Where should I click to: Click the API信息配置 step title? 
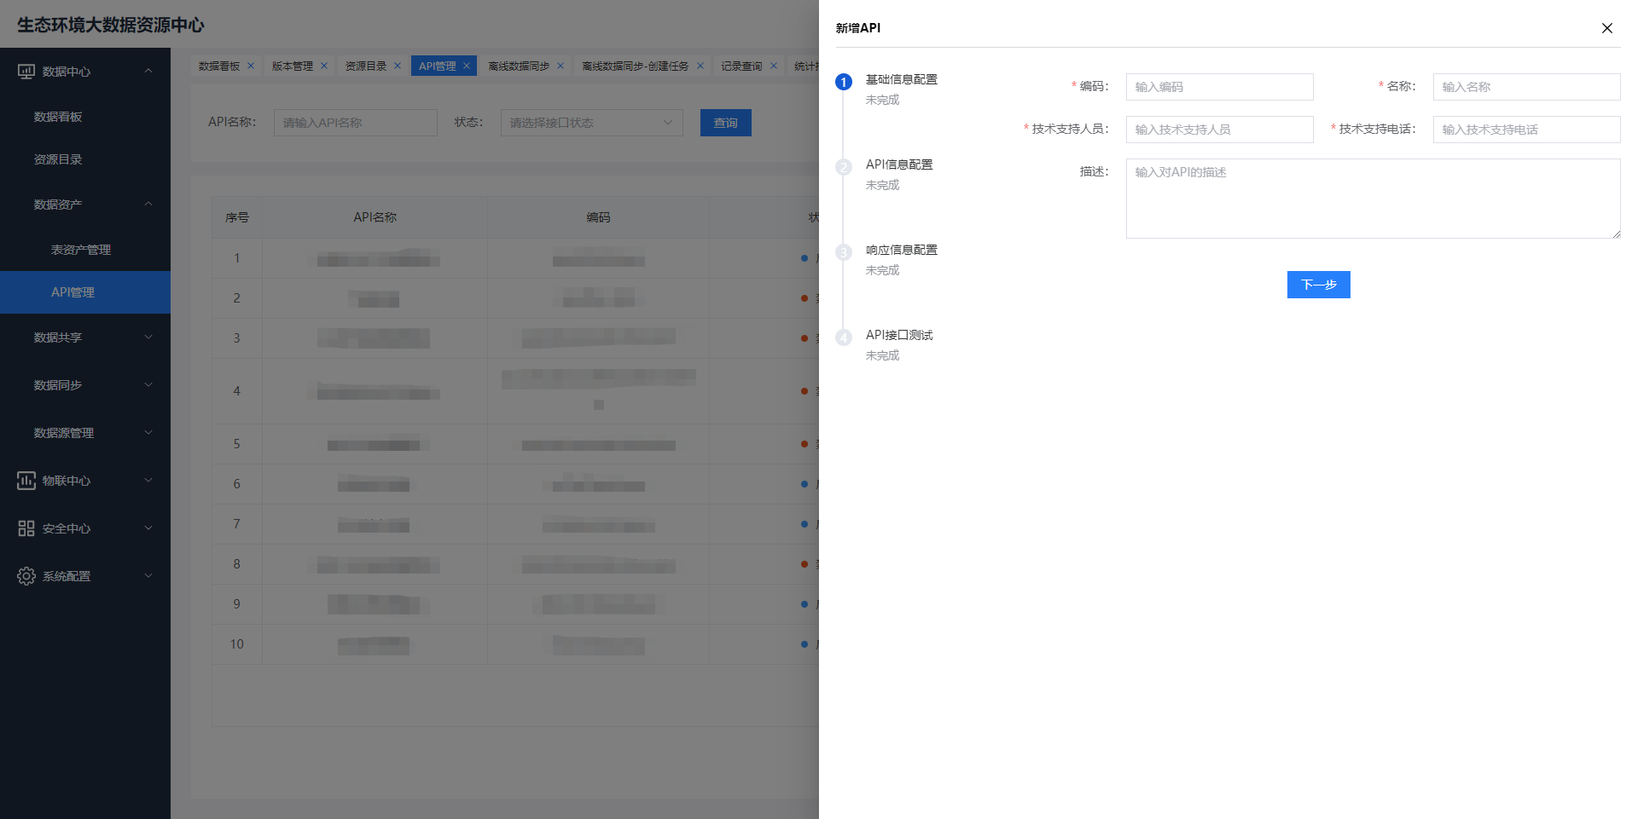tap(899, 164)
